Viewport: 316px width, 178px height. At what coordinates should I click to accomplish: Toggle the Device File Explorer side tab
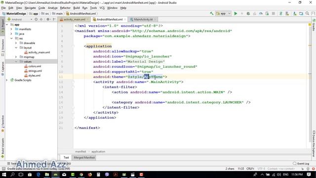[314, 144]
